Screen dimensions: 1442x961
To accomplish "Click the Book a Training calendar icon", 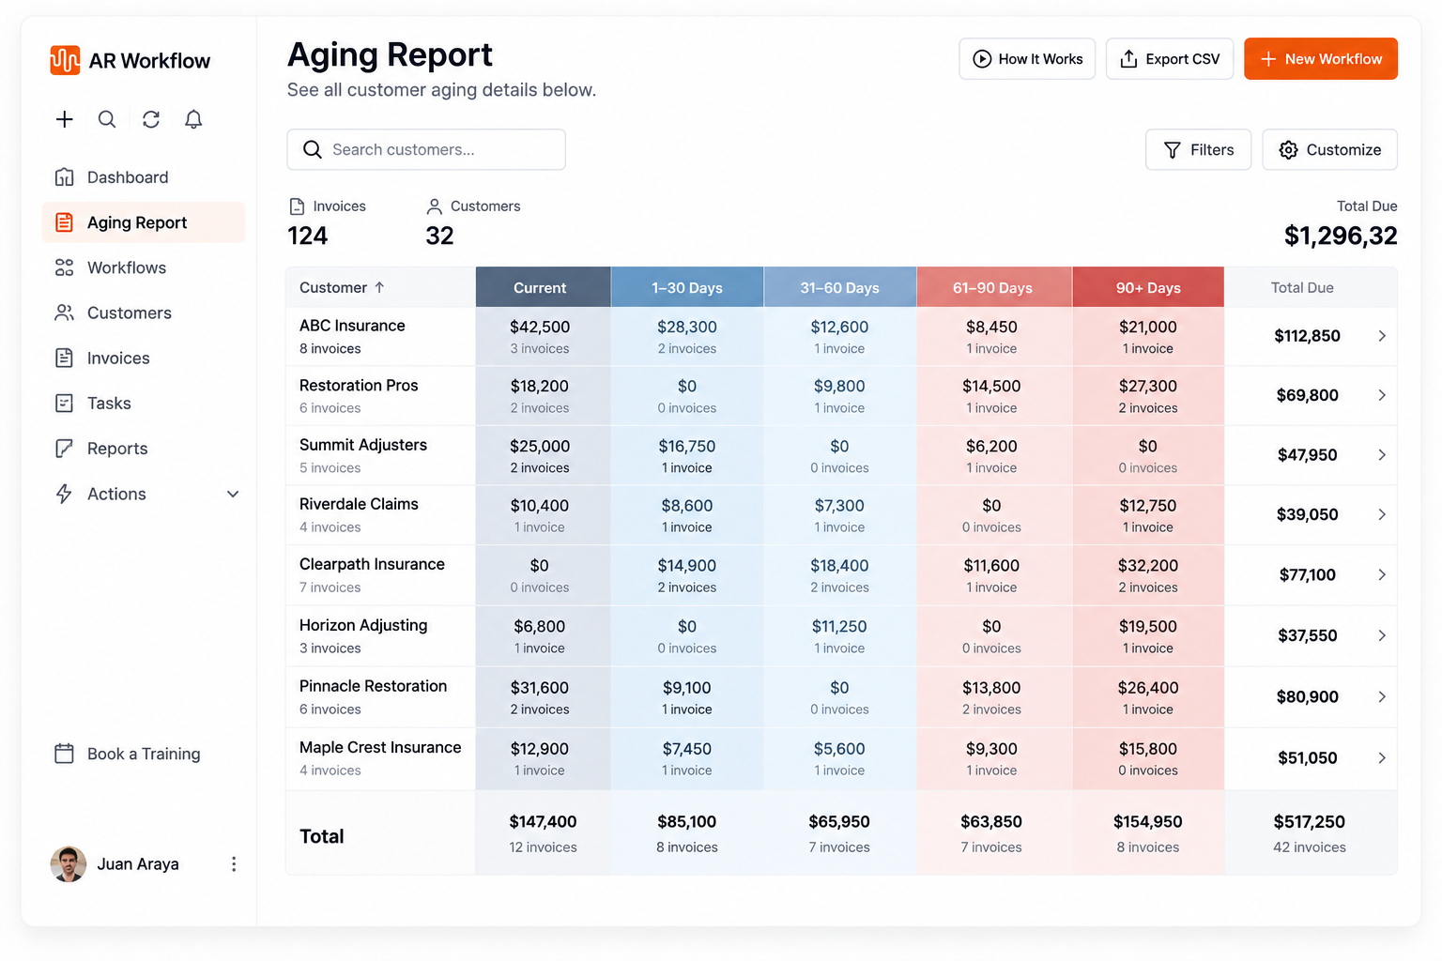I will (x=64, y=754).
